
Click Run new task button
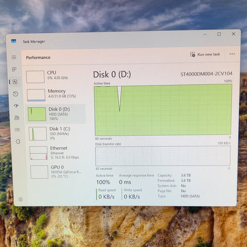205,55
